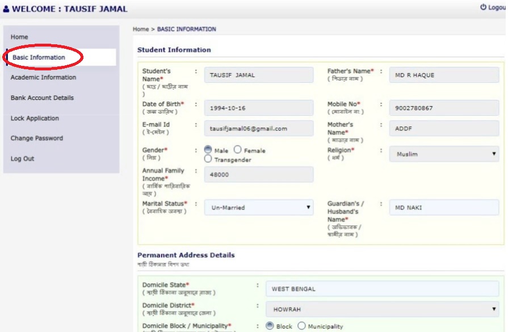Click the Gender field label
Viewport: 508px width, 332px height.
(x=155, y=150)
